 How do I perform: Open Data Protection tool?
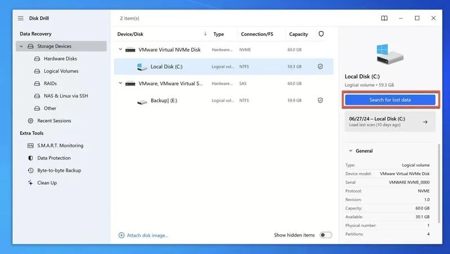tap(53, 158)
